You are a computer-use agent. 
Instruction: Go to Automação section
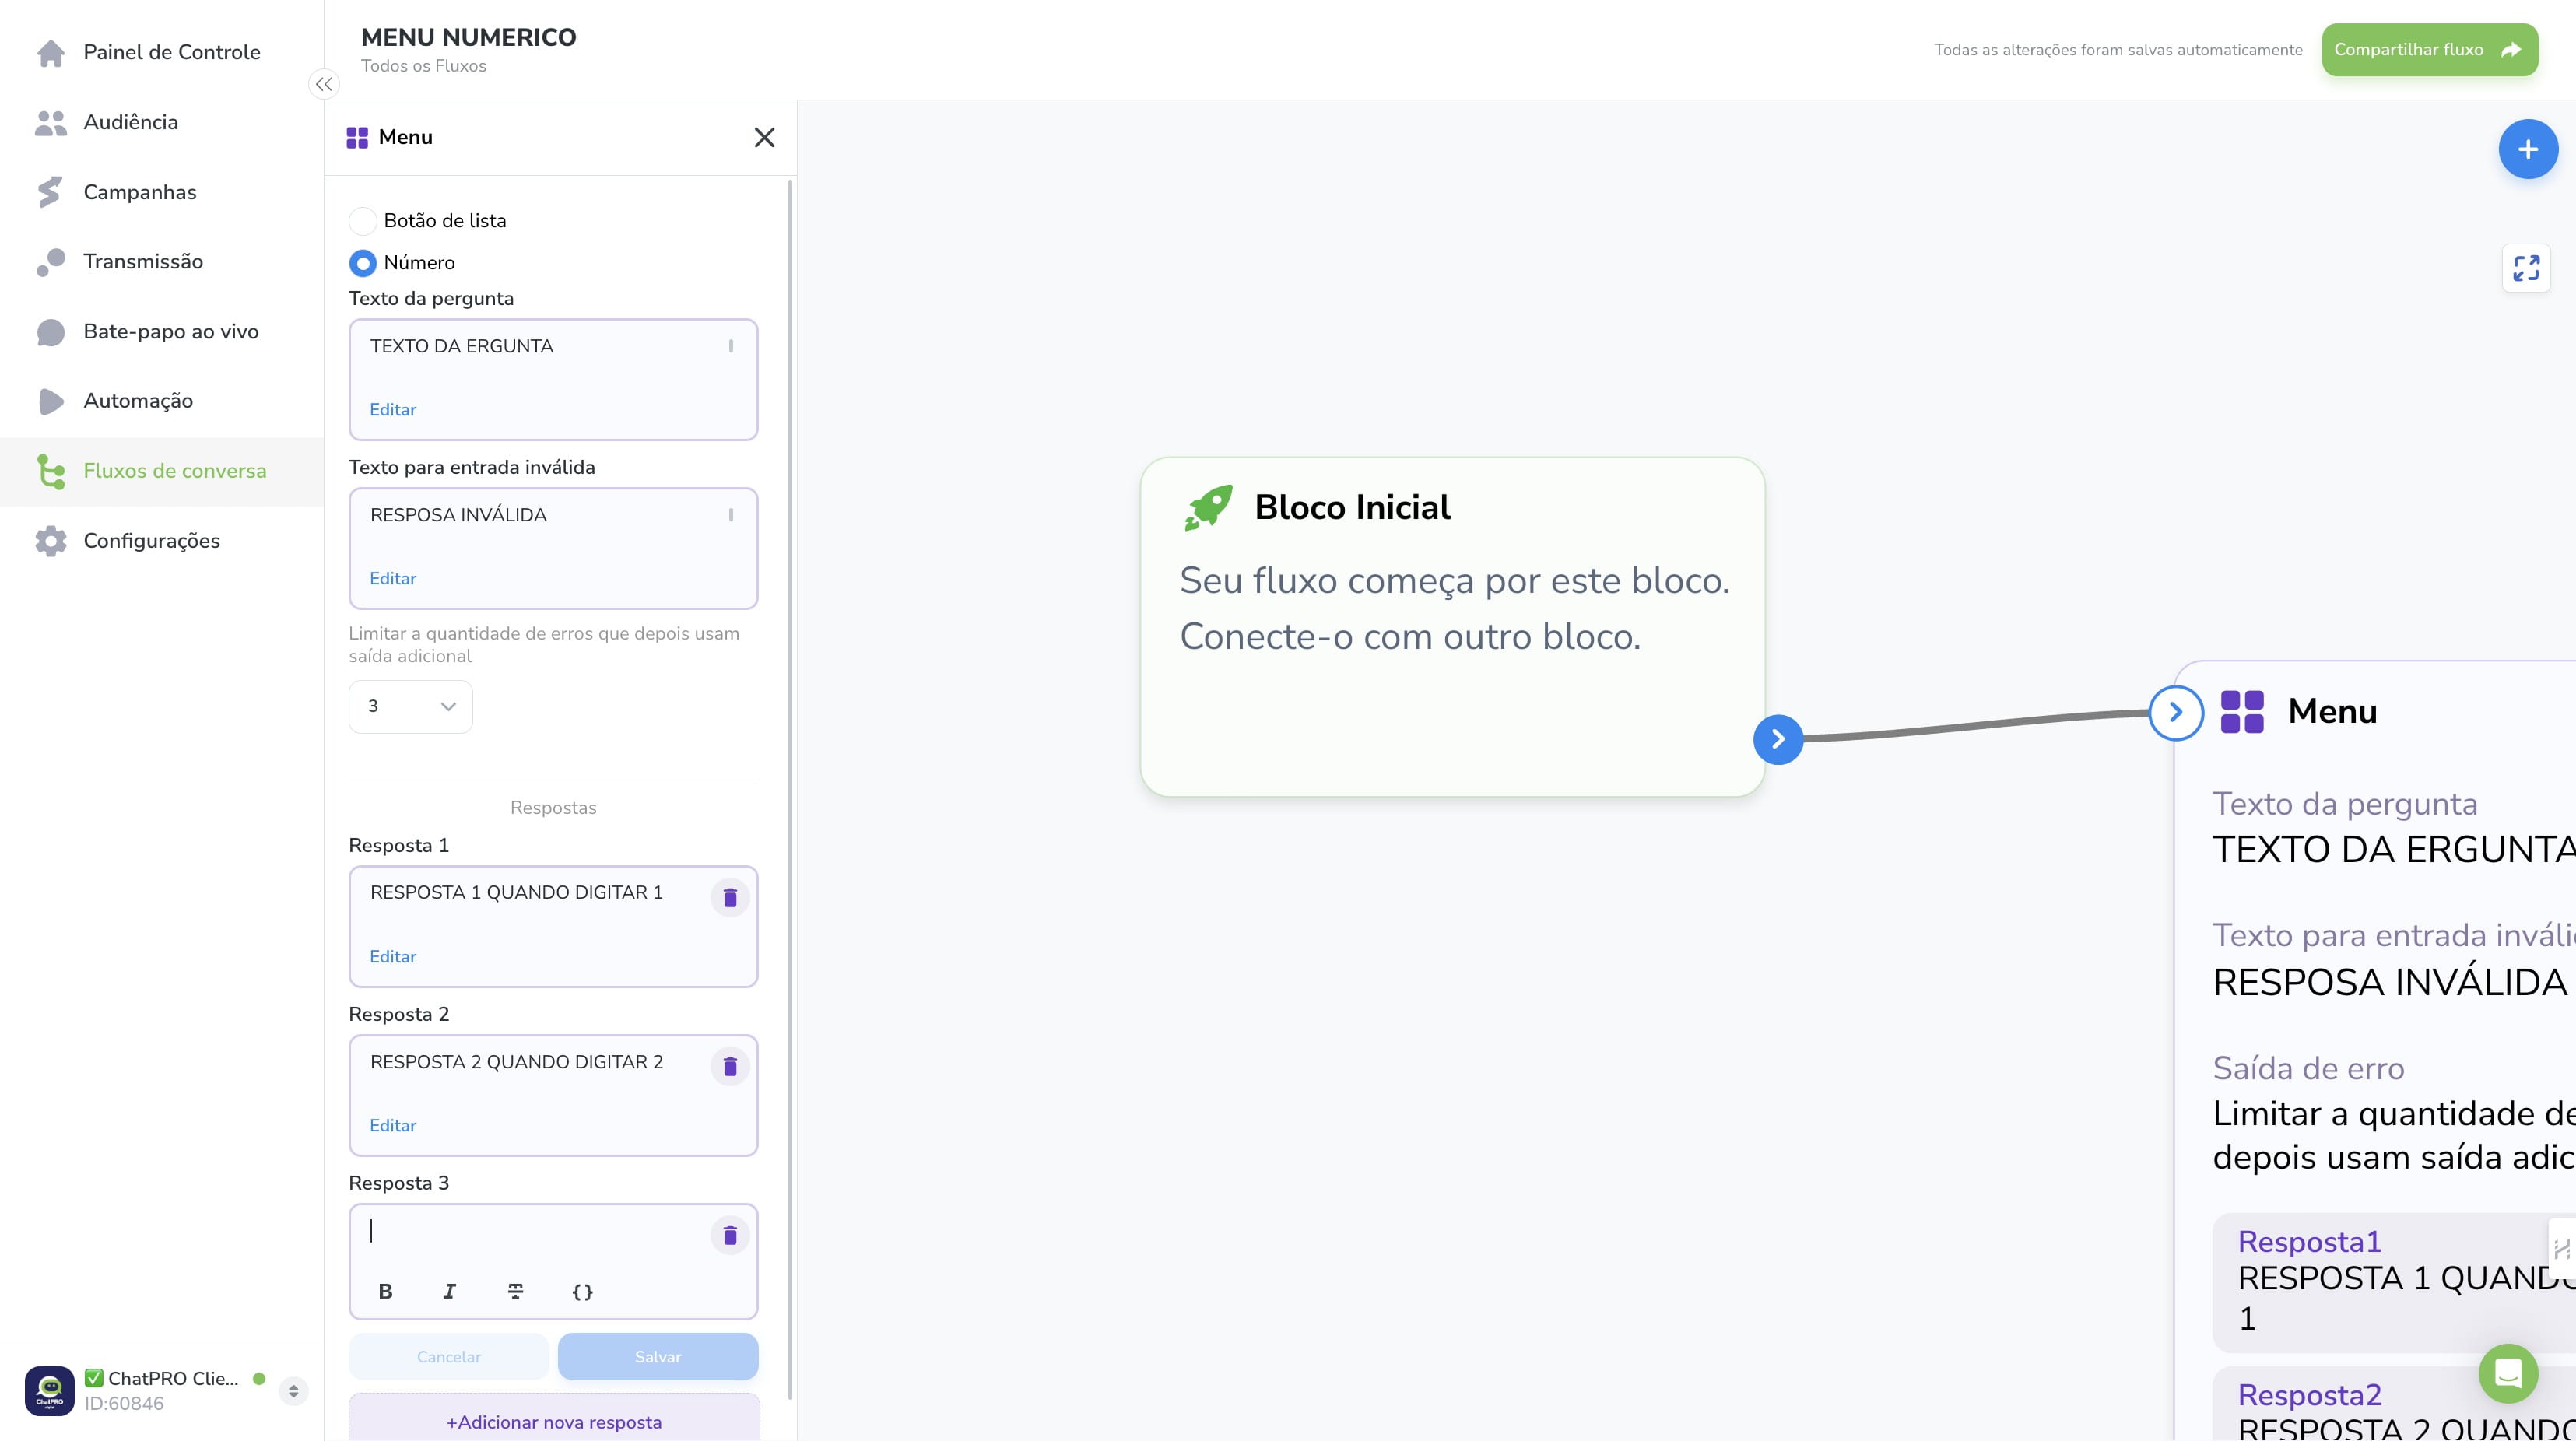pos(138,401)
